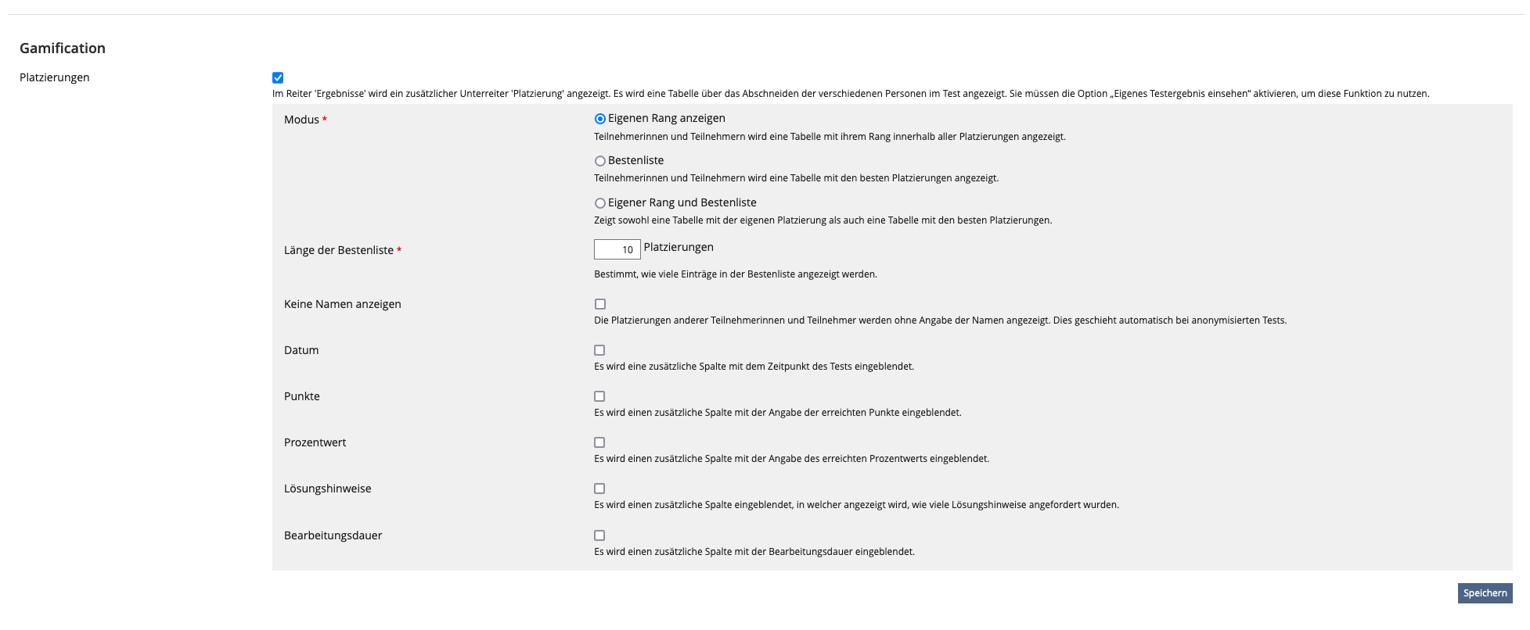The height and width of the screenshot is (630, 1530).
Task: Check the "Datum" column checkbox
Action: click(599, 349)
